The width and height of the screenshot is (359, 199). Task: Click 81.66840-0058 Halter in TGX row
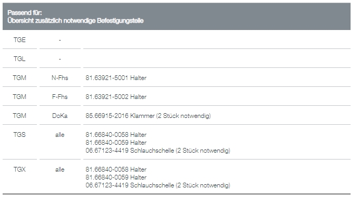point(116,170)
